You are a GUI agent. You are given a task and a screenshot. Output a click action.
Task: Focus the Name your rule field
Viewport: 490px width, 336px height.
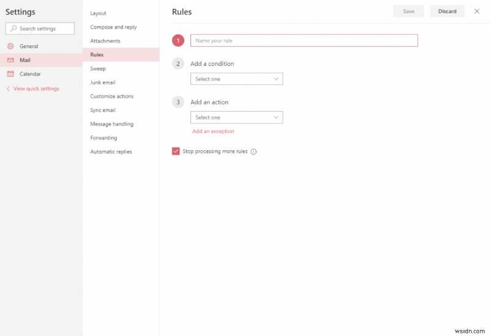pos(304,40)
